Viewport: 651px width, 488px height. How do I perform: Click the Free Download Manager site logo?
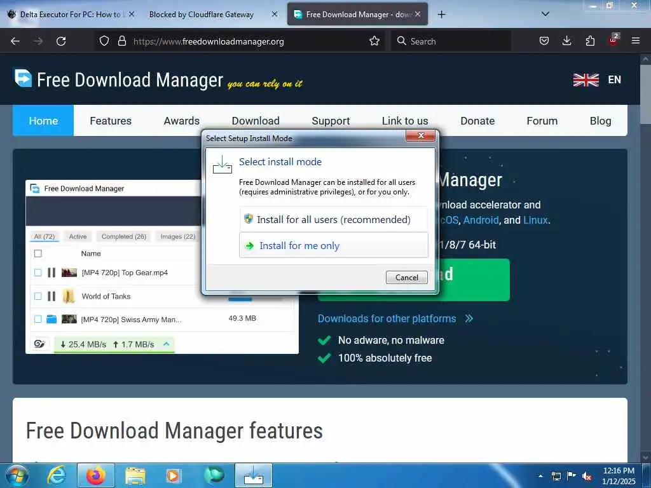(119, 79)
